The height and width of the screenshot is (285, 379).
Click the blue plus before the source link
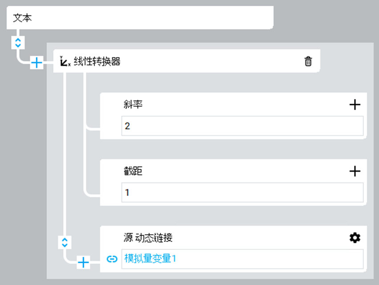click(x=83, y=263)
